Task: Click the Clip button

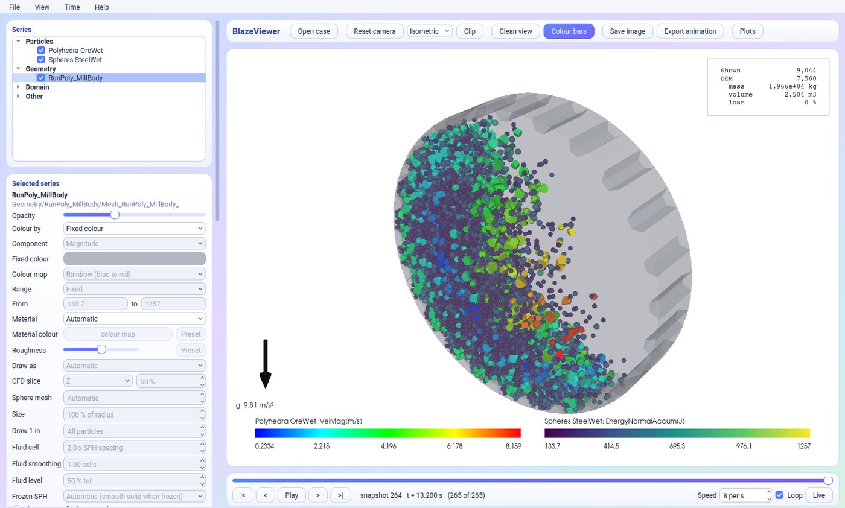Action: (470, 31)
